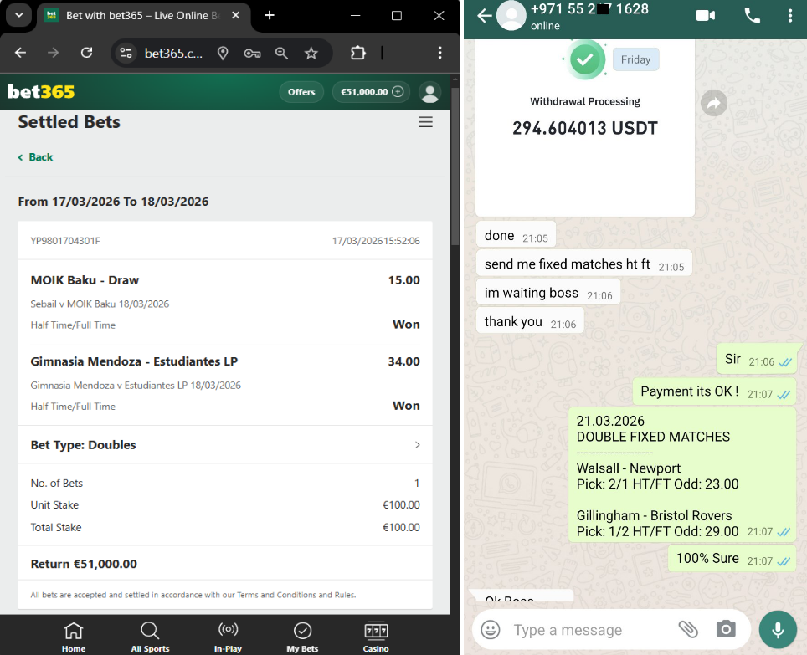Start a WhatsApp video call
This screenshot has height=655, width=807.
705,16
